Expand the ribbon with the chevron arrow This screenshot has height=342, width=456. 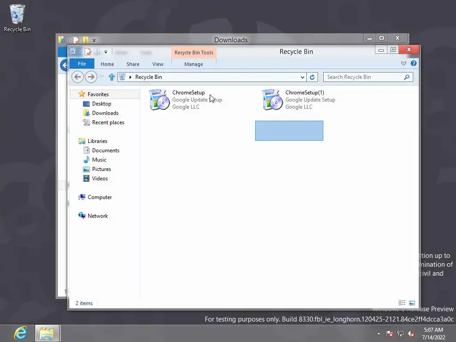pos(403,63)
